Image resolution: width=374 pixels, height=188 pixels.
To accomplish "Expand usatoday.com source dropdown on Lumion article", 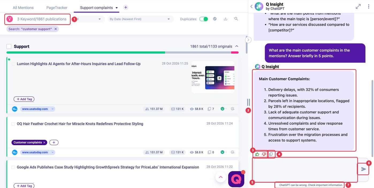I will [53, 109].
